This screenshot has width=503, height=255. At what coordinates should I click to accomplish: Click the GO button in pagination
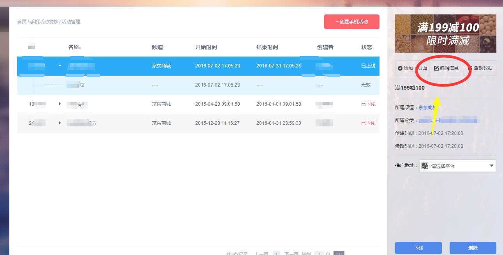(x=339, y=253)
